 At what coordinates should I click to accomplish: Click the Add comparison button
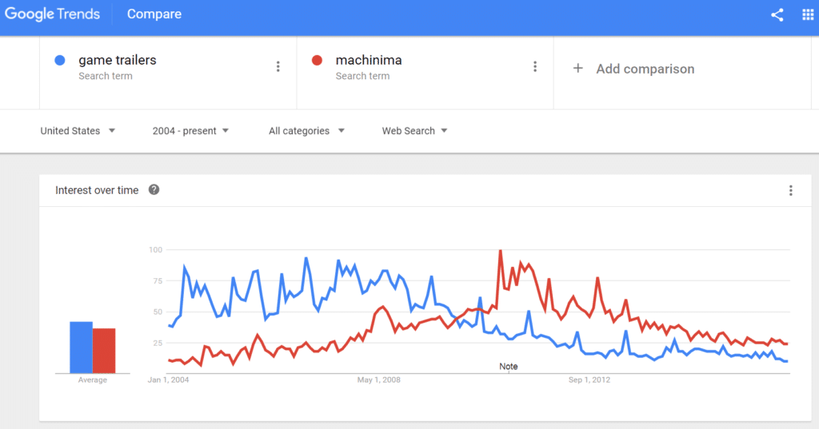[x=633, y=69]
